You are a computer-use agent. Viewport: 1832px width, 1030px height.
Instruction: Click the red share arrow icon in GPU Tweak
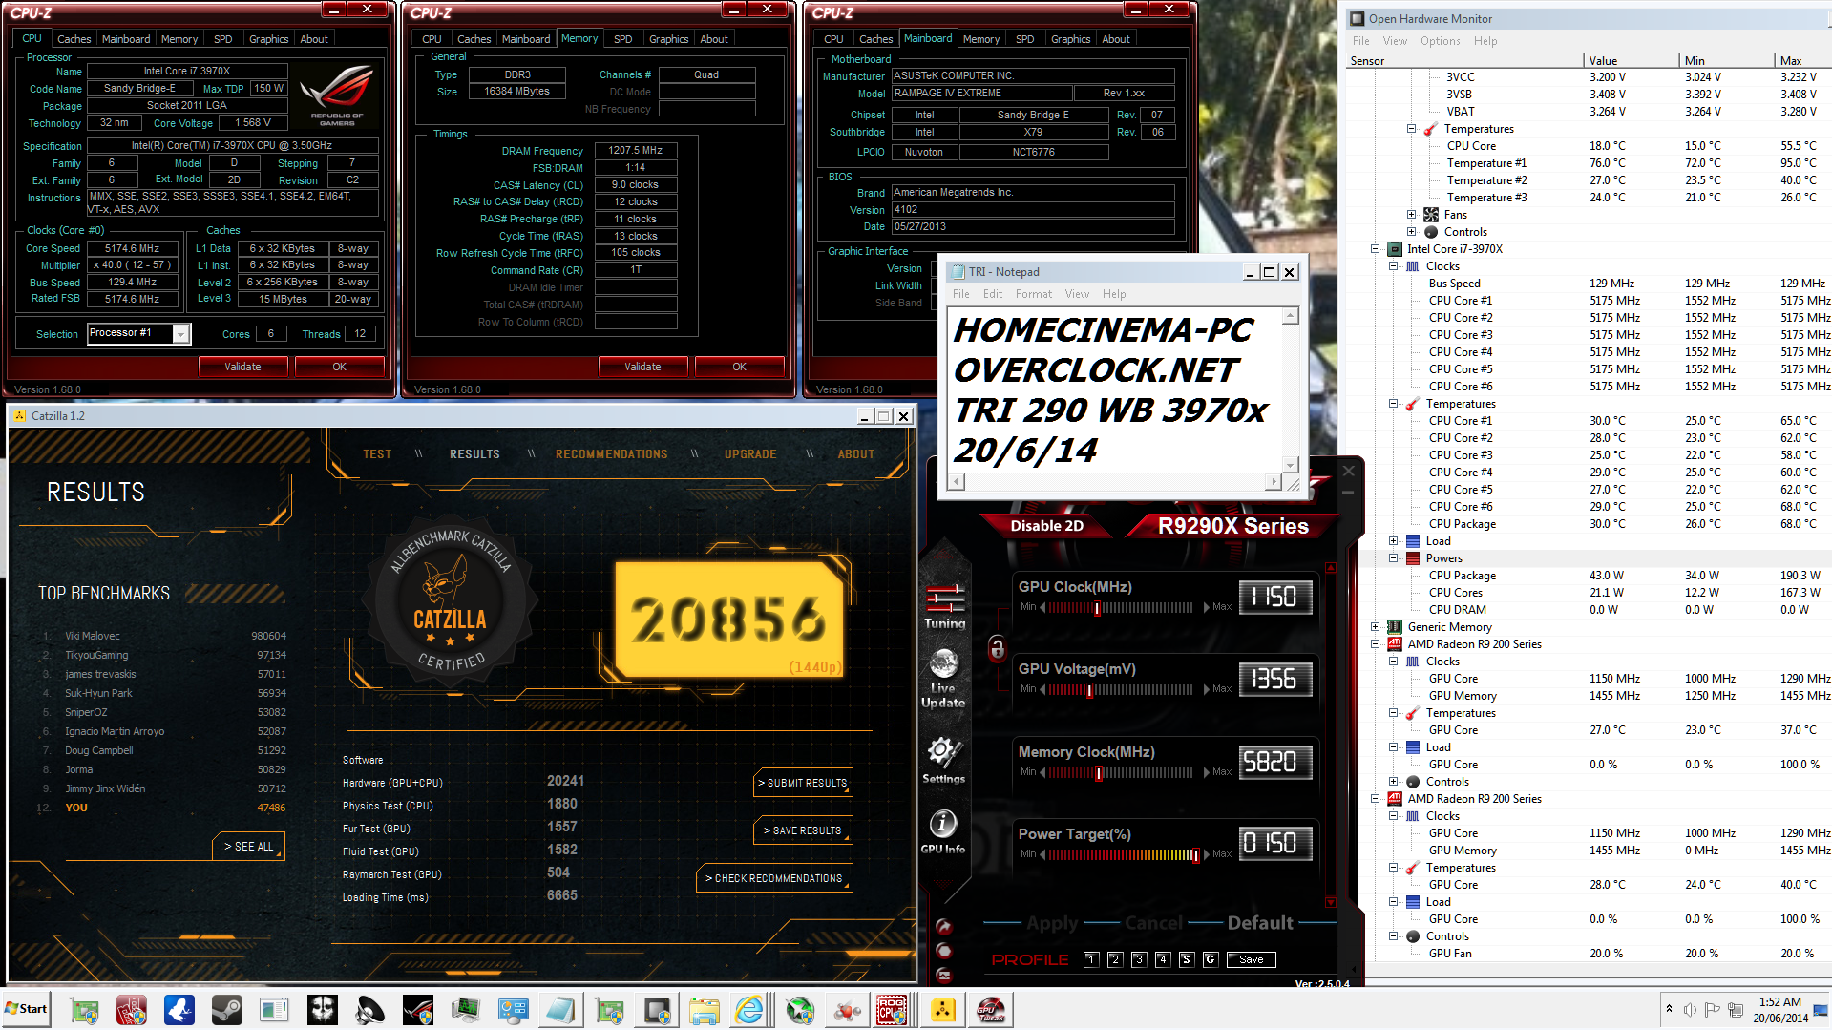[943, 926]
